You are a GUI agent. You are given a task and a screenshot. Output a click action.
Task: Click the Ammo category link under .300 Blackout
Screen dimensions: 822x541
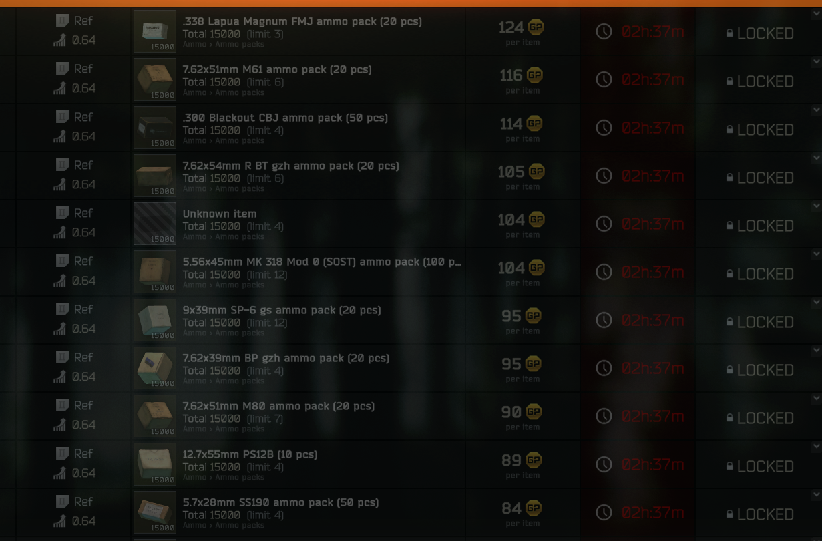pos(194,141)
